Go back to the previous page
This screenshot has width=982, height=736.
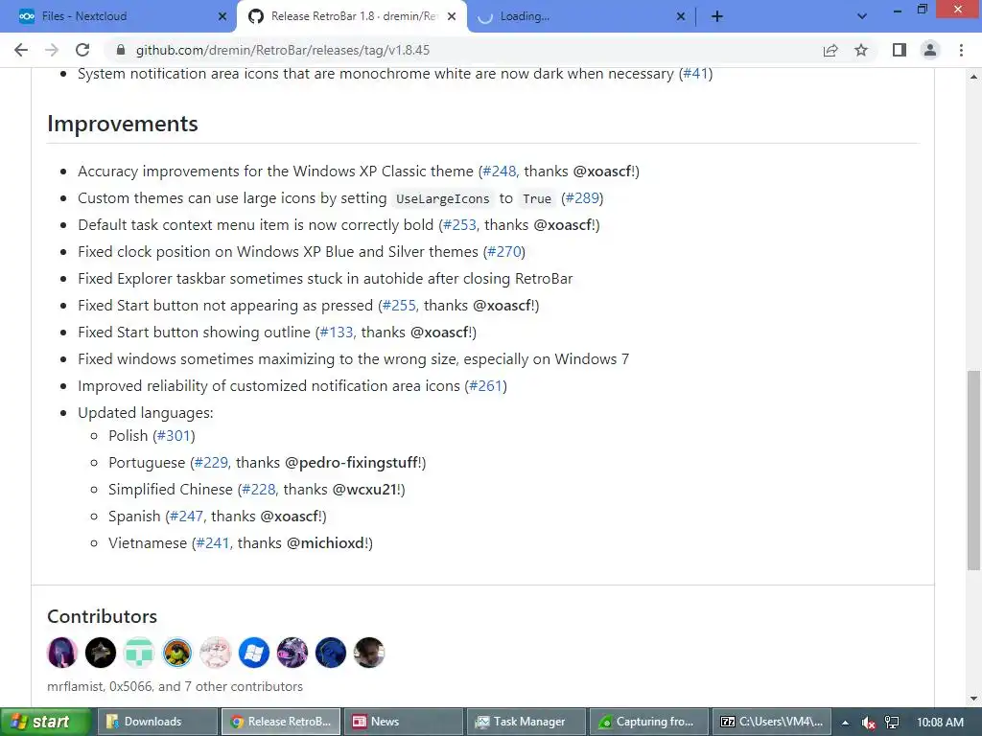coord(21,50)
